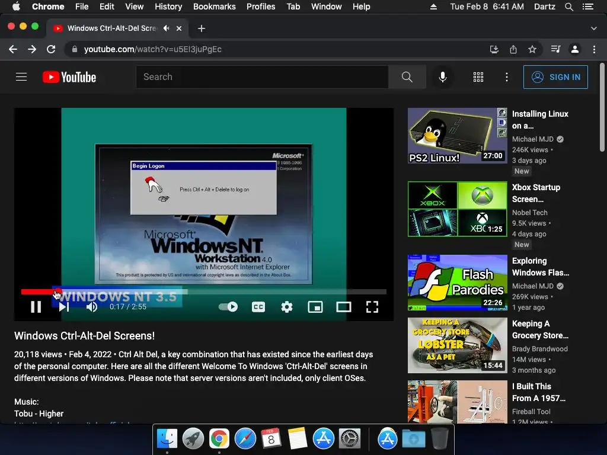Open YouTube settings three-dot menu
Screen dimensions: 607x455
506,77
